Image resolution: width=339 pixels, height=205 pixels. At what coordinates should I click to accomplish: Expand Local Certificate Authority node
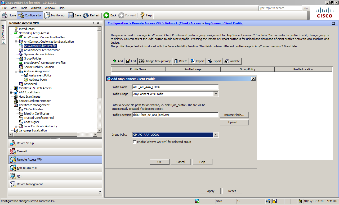[x=16, y=126]
